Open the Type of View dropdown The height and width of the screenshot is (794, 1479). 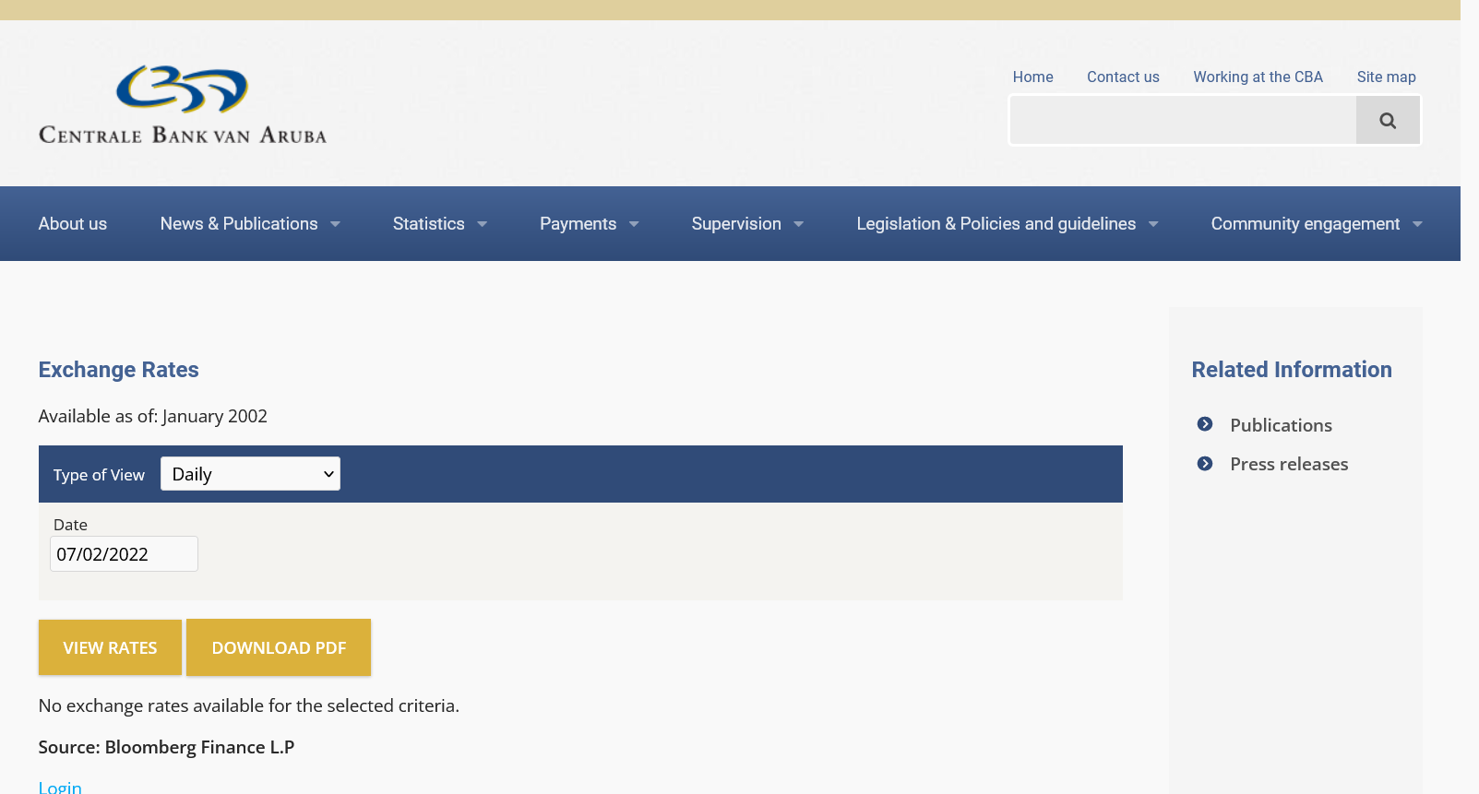pos(250,474)
